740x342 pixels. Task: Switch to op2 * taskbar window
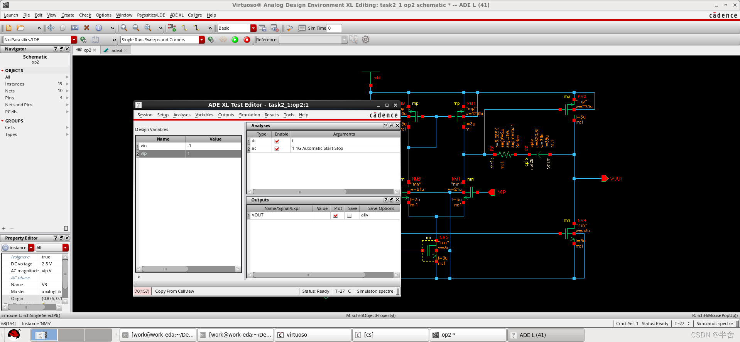click(468, 335)
